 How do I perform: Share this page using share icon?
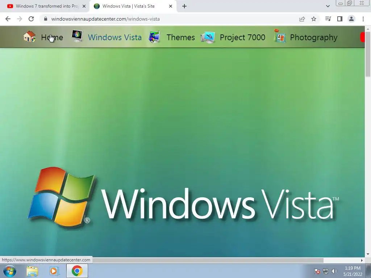302,19
